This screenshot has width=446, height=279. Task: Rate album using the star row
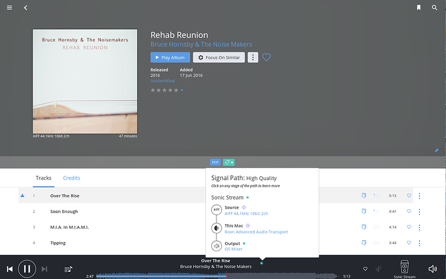coord(164,90)
